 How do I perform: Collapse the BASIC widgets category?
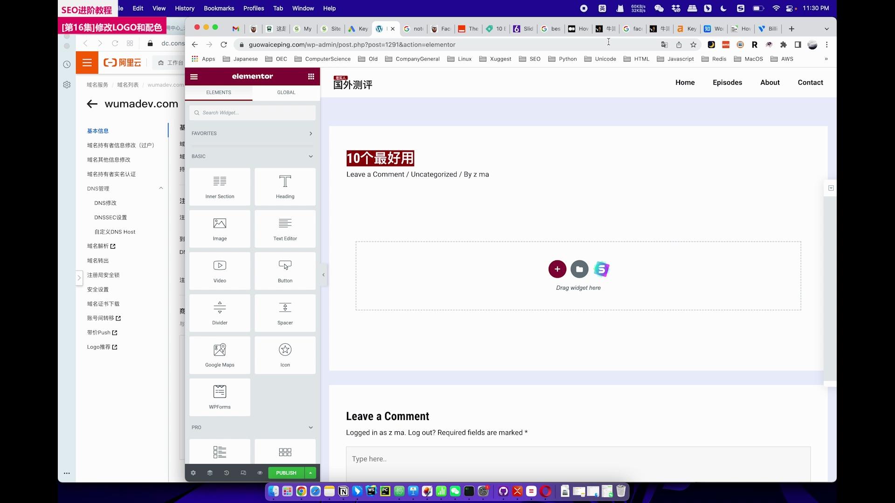pos(252,156)
